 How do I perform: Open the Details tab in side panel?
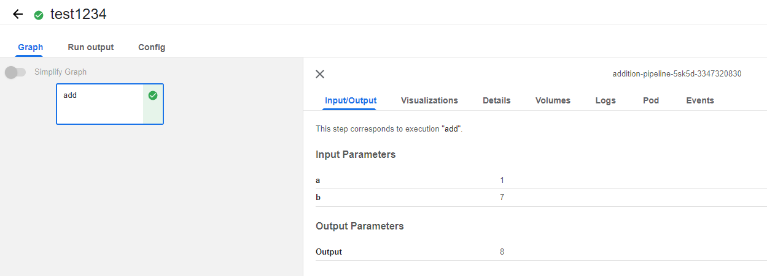497,100
